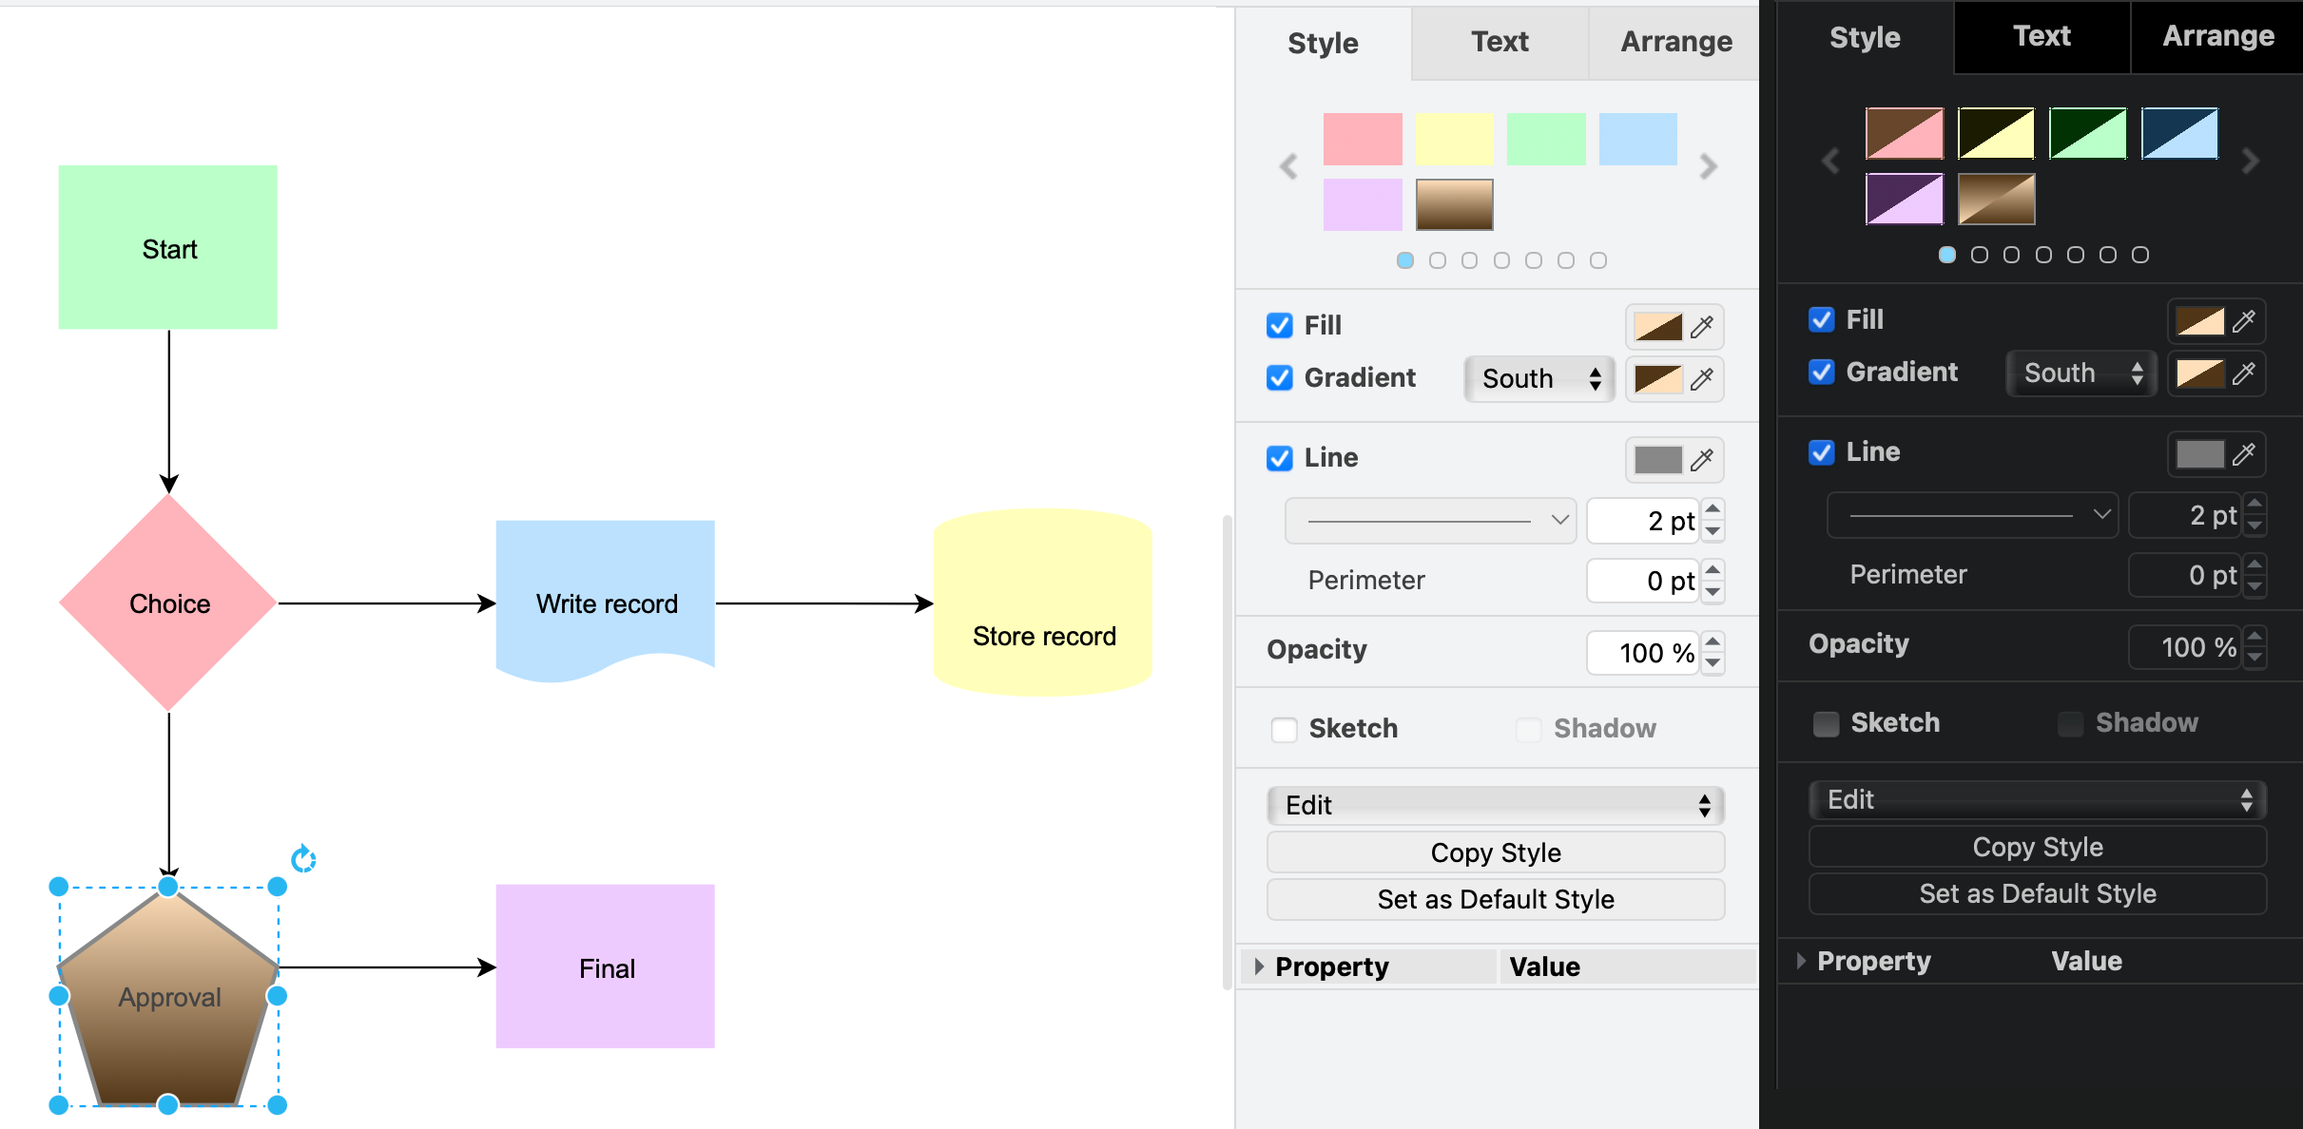Image resolution: width=2303 pixels, height=1129 pixels.
Task: Switch to the Arrange tab
Action: (1675, 42)
